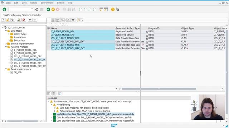Click the command input field
The width and height of the screenshot is (229, 128).
point(20,9)
